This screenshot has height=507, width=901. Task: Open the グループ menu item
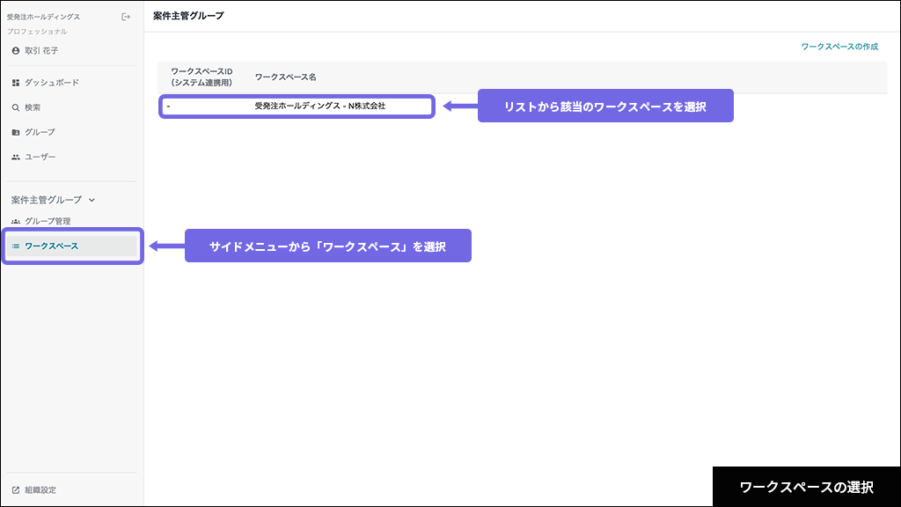click(40, 132)
